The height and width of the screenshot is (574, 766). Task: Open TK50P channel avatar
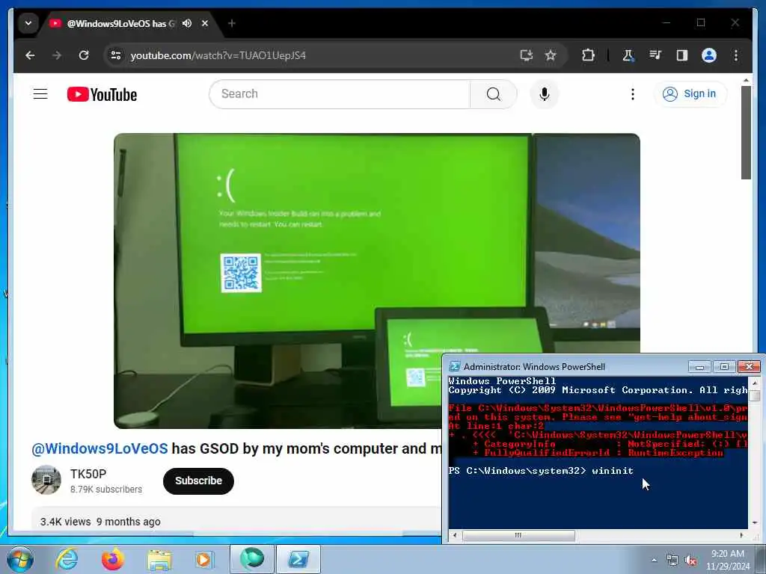(46, 481)
